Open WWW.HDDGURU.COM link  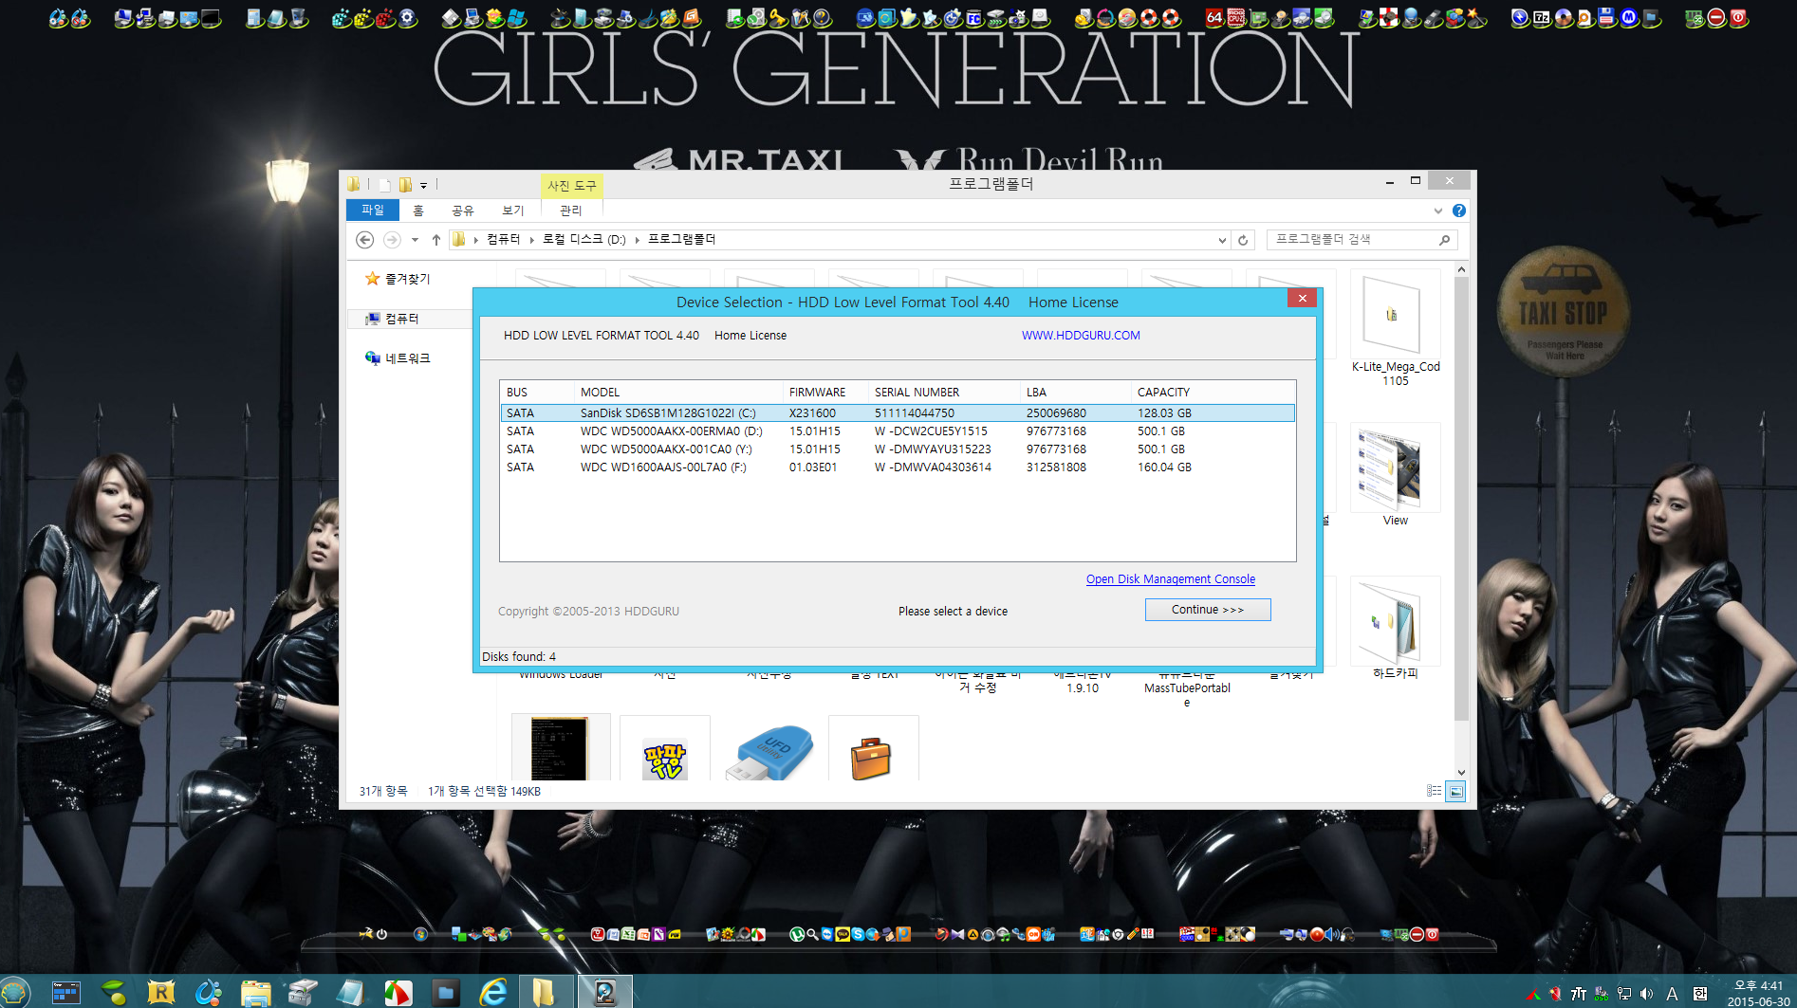[x=1081, y=336]
